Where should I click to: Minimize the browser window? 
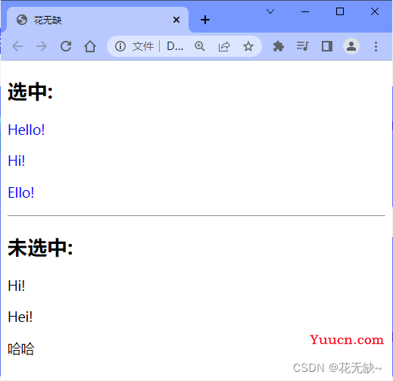pos(305,11)
